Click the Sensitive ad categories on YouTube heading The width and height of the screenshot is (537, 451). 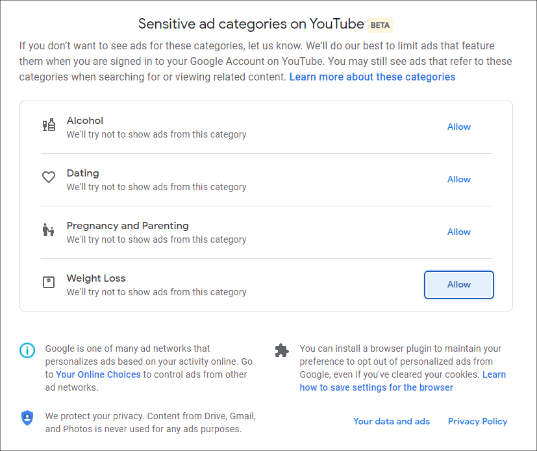[x=251, y=24]
